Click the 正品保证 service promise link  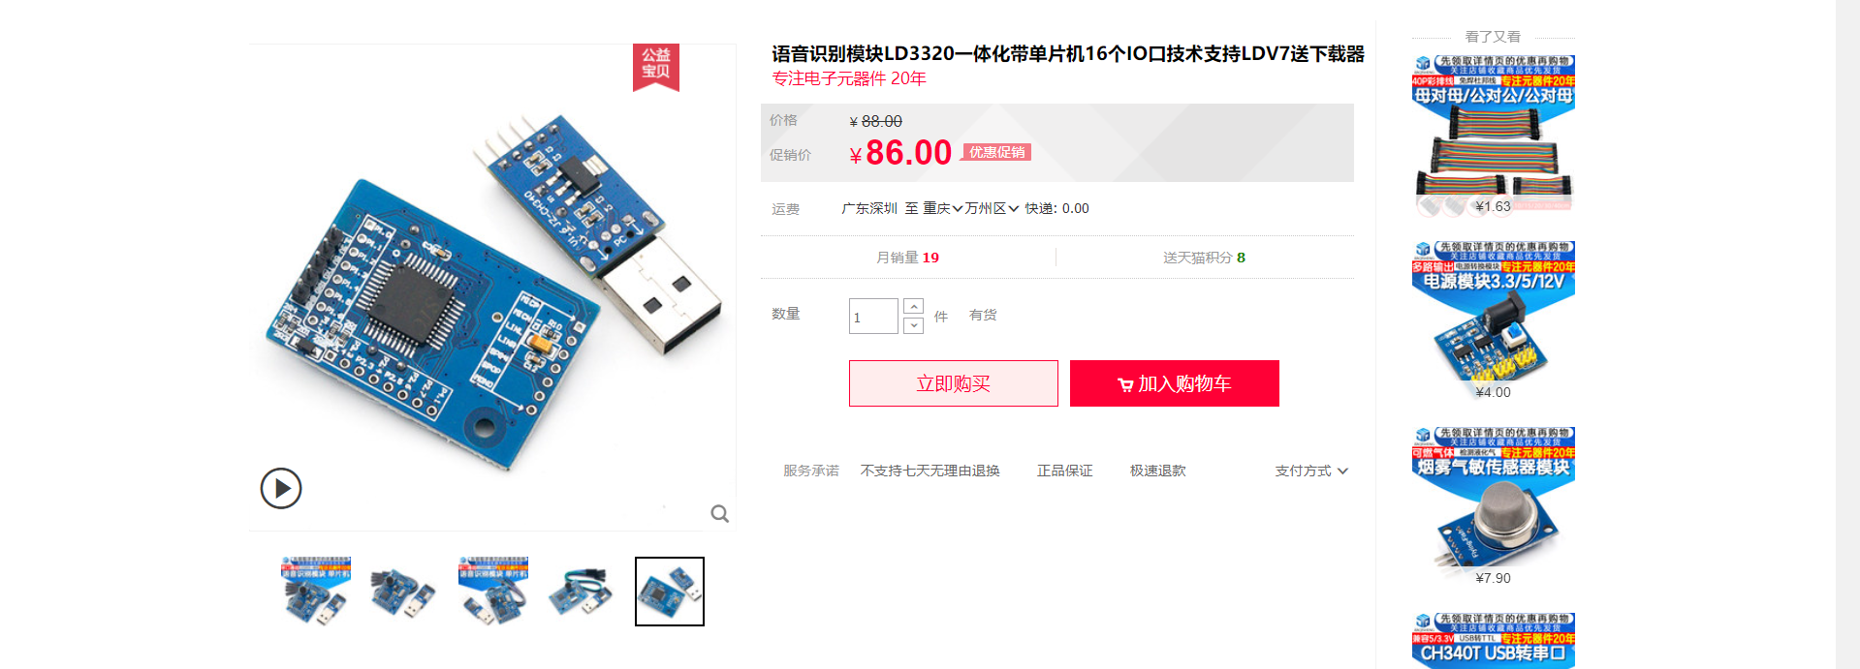tap(1065, 471)
